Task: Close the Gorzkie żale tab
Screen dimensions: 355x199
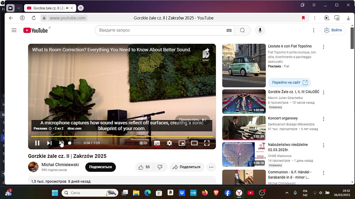Action: click(72, 8)
